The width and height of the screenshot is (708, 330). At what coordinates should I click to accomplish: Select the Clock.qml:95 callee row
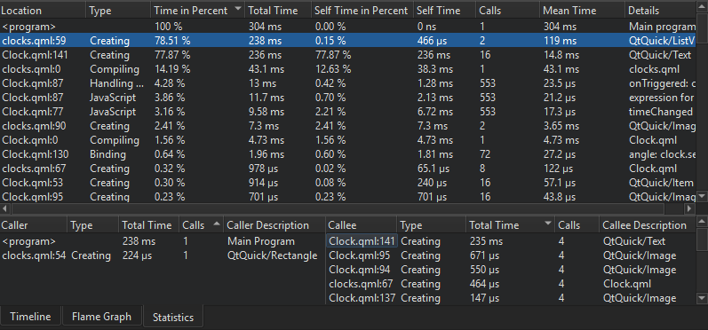[511, 255]
